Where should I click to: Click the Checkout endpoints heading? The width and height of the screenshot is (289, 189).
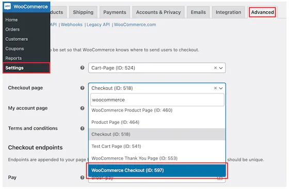35,147
